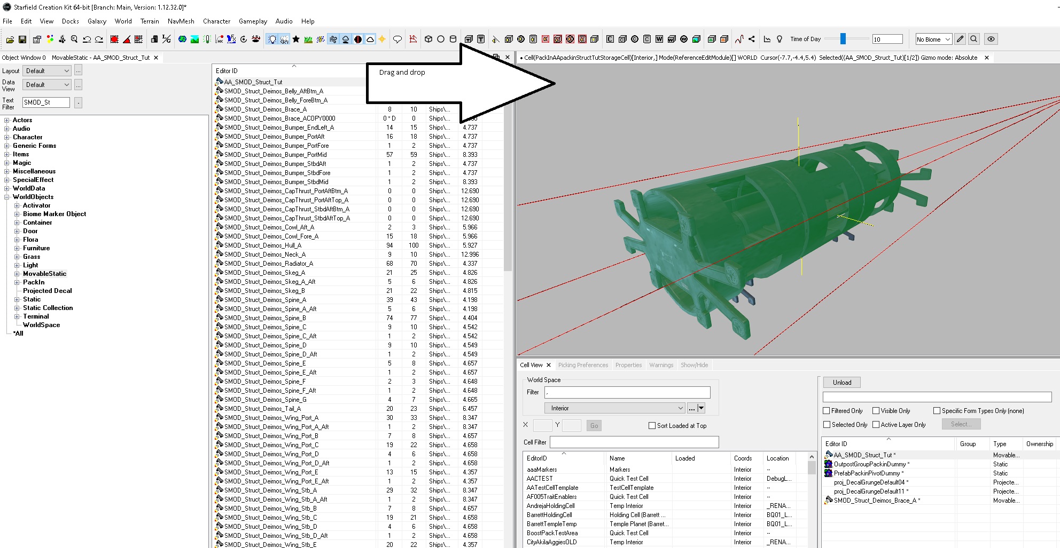Collapse the WorldObjects tree node
The height and width of the screenshot is (548, 1060).
7,197
